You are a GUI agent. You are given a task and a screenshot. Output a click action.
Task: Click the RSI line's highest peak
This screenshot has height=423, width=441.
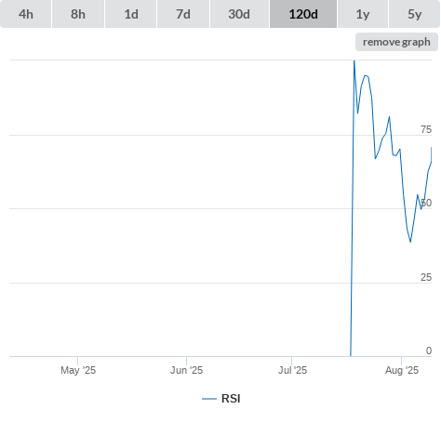point(354,61)
